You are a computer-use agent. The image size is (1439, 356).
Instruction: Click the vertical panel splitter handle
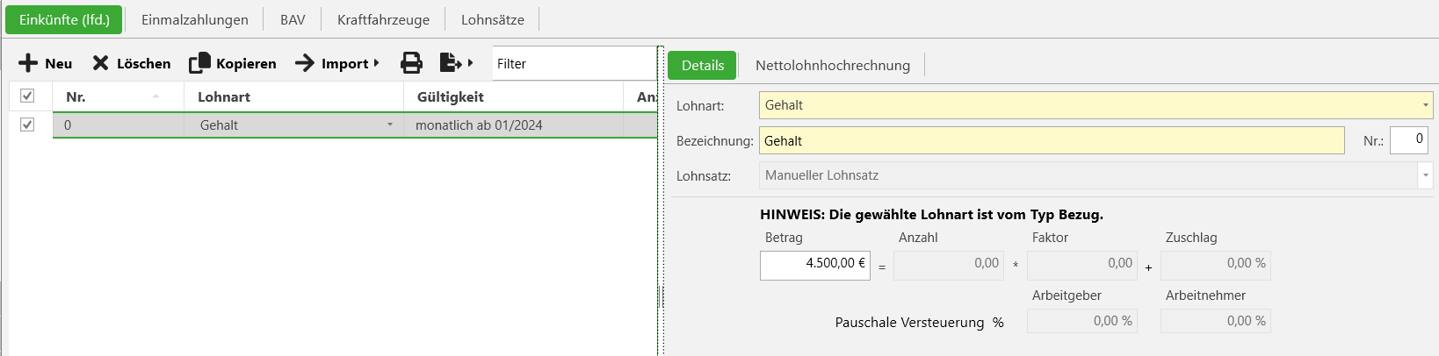point(660,296)
